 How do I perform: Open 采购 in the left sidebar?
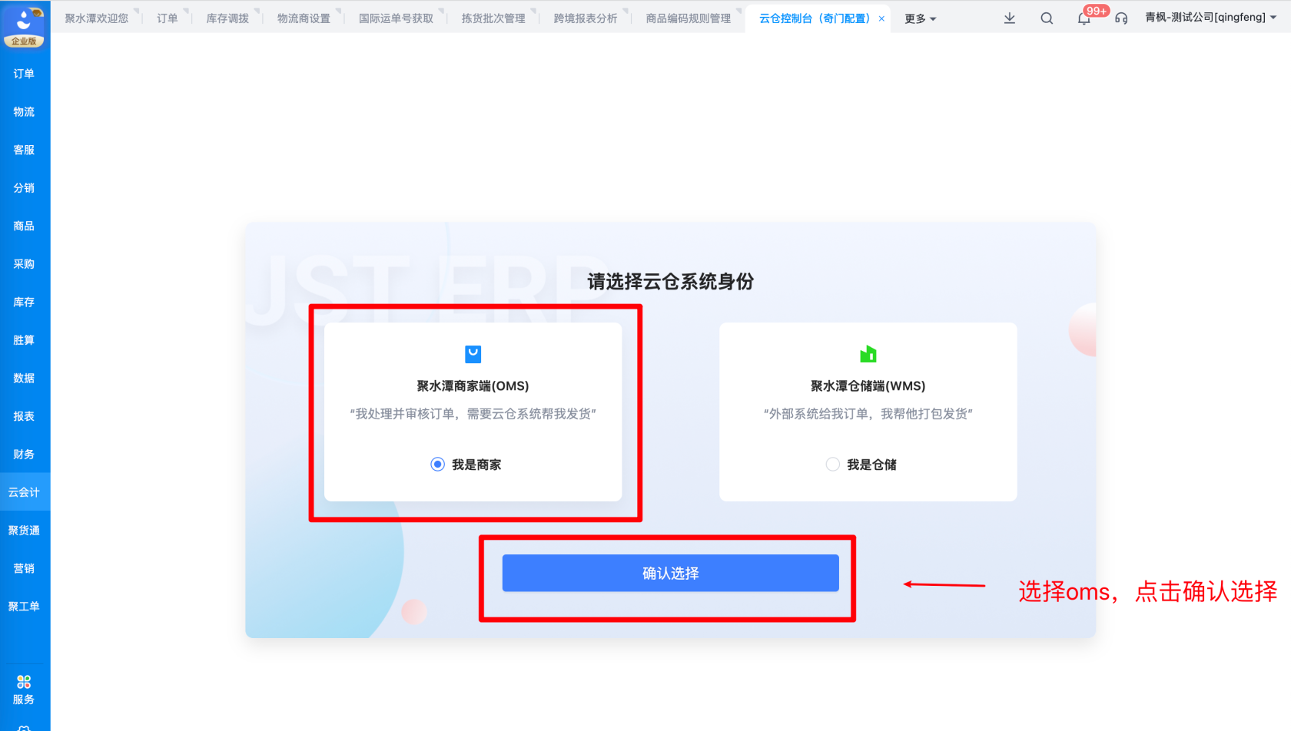[24, 264]
